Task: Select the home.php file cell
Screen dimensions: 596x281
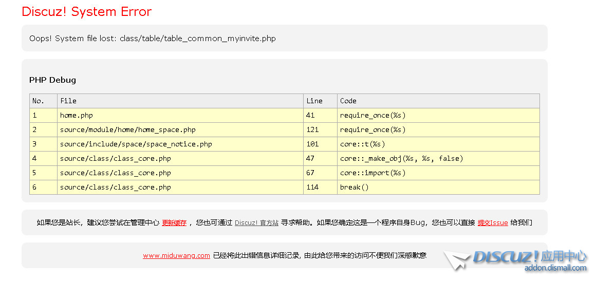Action: [x=180, y=116]
